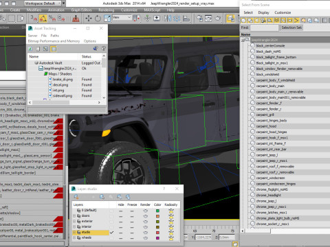Click the green color swatch of 0 (default) layer
Screen dimensions: 330x247
[157, 211]
